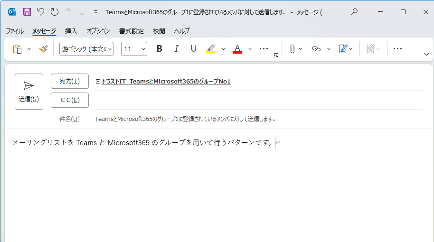Click the Save icon in title bar
The width and height of the screenshot is (434, 242).
coord(27,12)
